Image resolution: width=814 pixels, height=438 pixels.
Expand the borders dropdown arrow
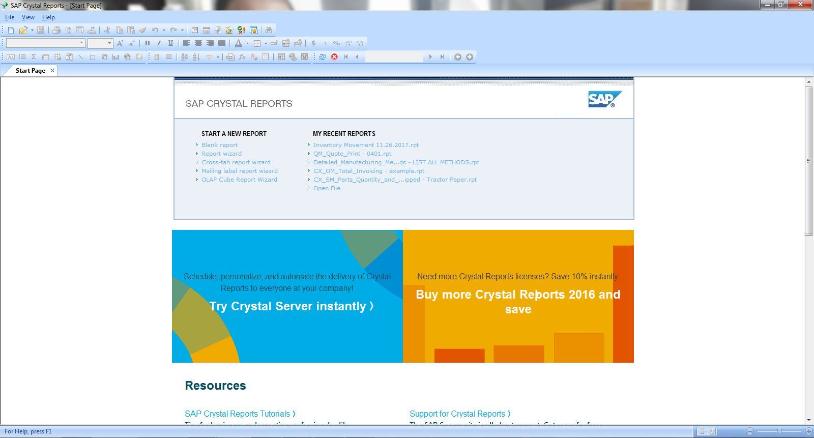(266, 43)
